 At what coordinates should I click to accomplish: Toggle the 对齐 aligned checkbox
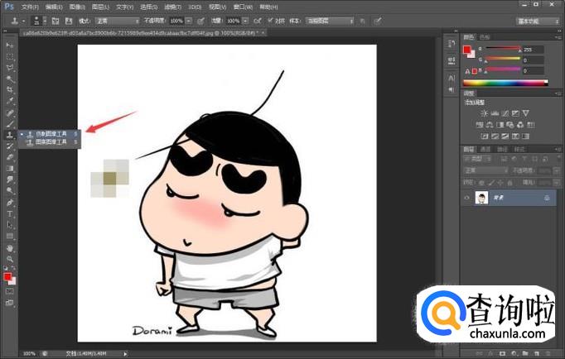[x=270, y=21]
